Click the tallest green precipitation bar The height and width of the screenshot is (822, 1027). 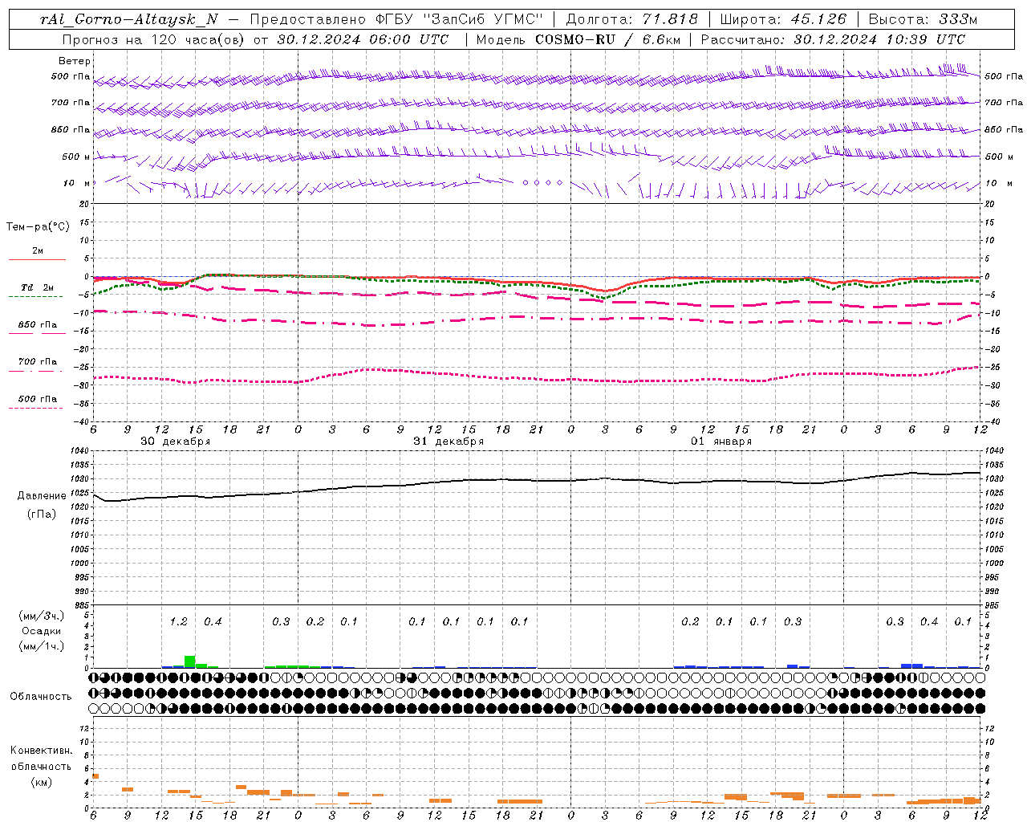[190, 661]
